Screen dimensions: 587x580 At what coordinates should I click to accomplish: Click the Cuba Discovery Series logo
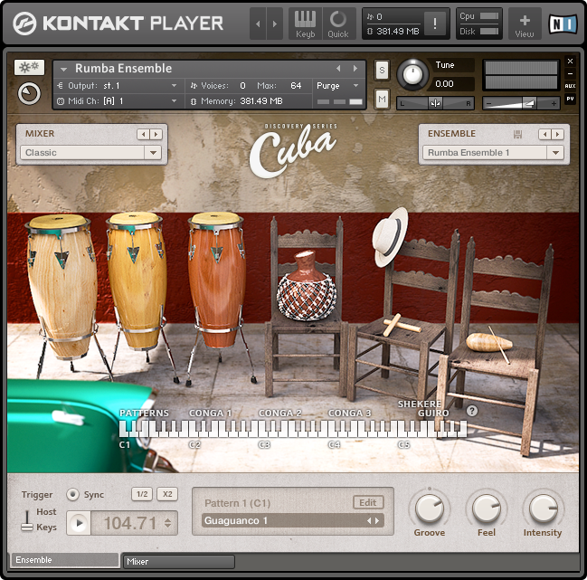(x=293, y=150)
